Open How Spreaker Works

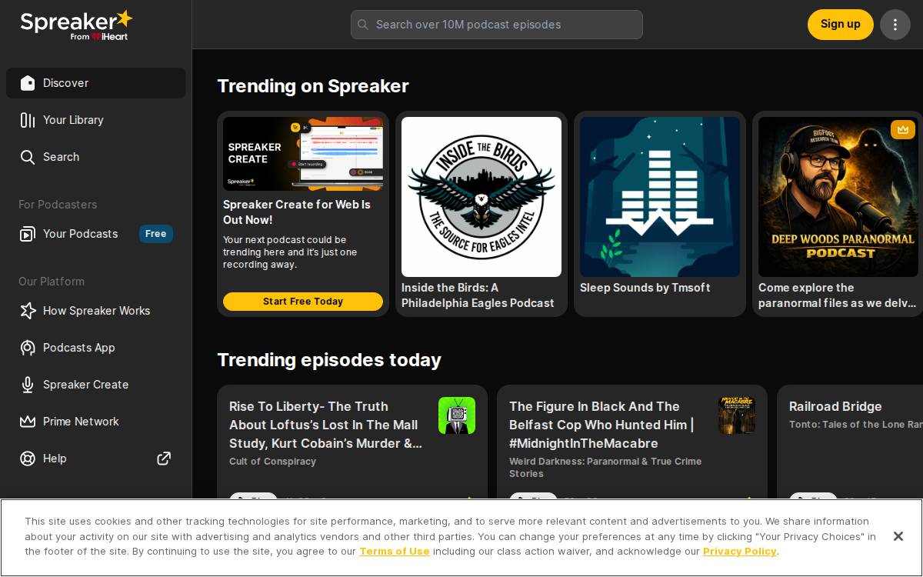pos(95,311)
